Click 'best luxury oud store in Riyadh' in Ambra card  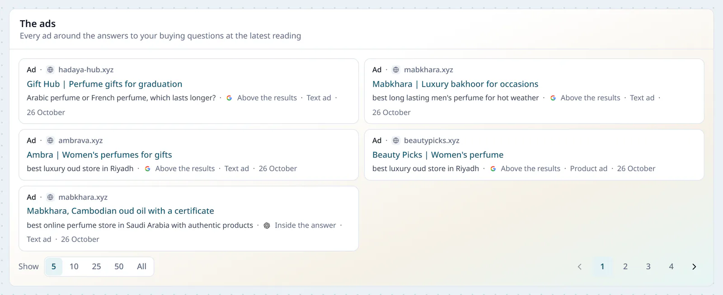(x=80, y=169)
